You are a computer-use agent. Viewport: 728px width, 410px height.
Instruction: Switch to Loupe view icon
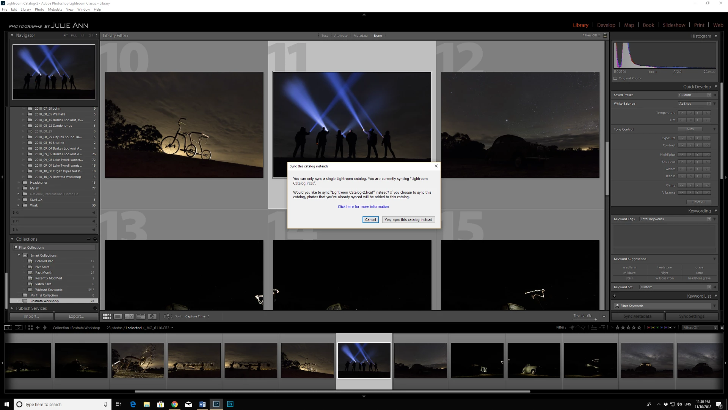tap(118, 316)
